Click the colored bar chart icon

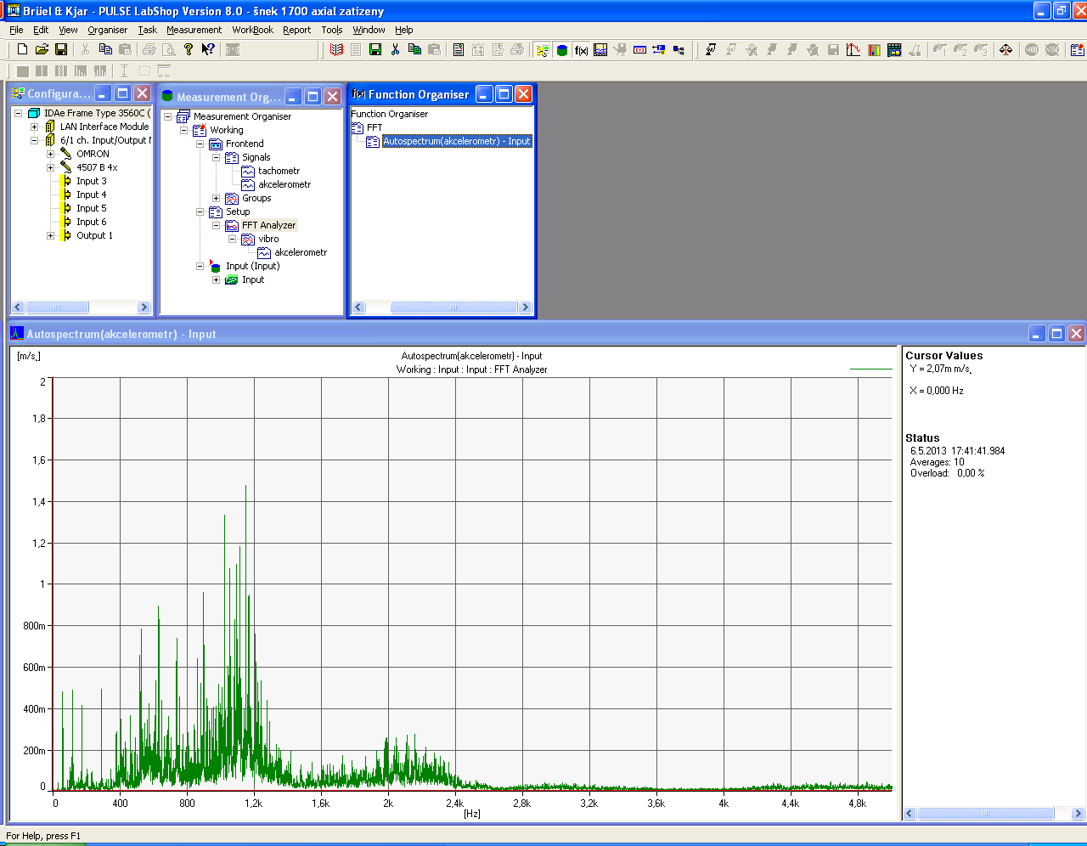tap(874, 50)
